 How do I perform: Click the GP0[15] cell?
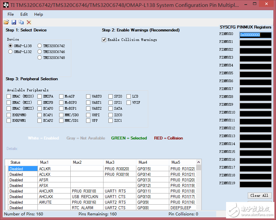coord(152,169)
